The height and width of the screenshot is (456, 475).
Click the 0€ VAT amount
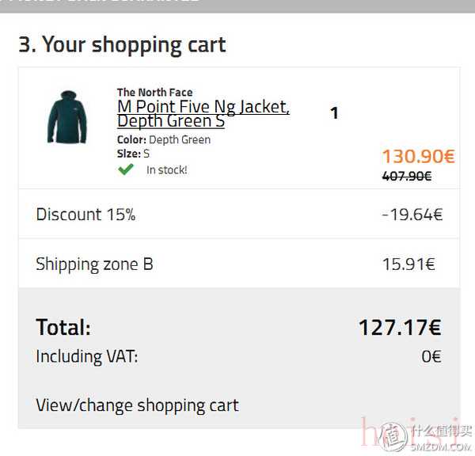431,356
